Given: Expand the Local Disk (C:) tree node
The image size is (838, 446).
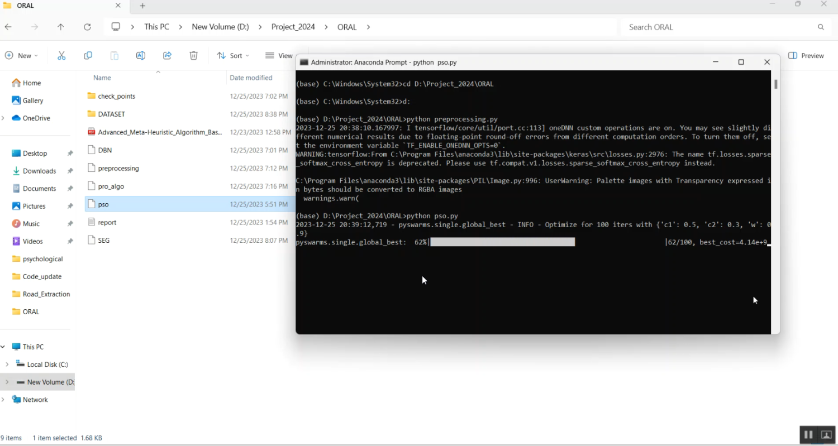Looking at the screenshot, I should [7, 365].
